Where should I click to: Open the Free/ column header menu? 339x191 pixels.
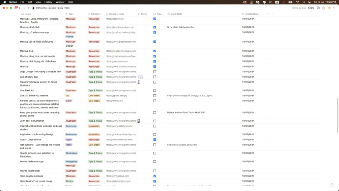coord(159,14)
